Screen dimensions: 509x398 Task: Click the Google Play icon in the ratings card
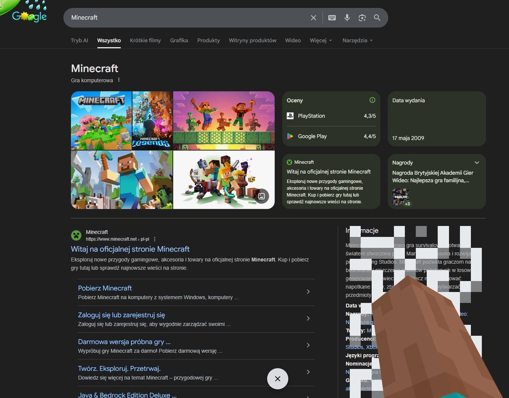pyautogui.click(x=290, y=136)
